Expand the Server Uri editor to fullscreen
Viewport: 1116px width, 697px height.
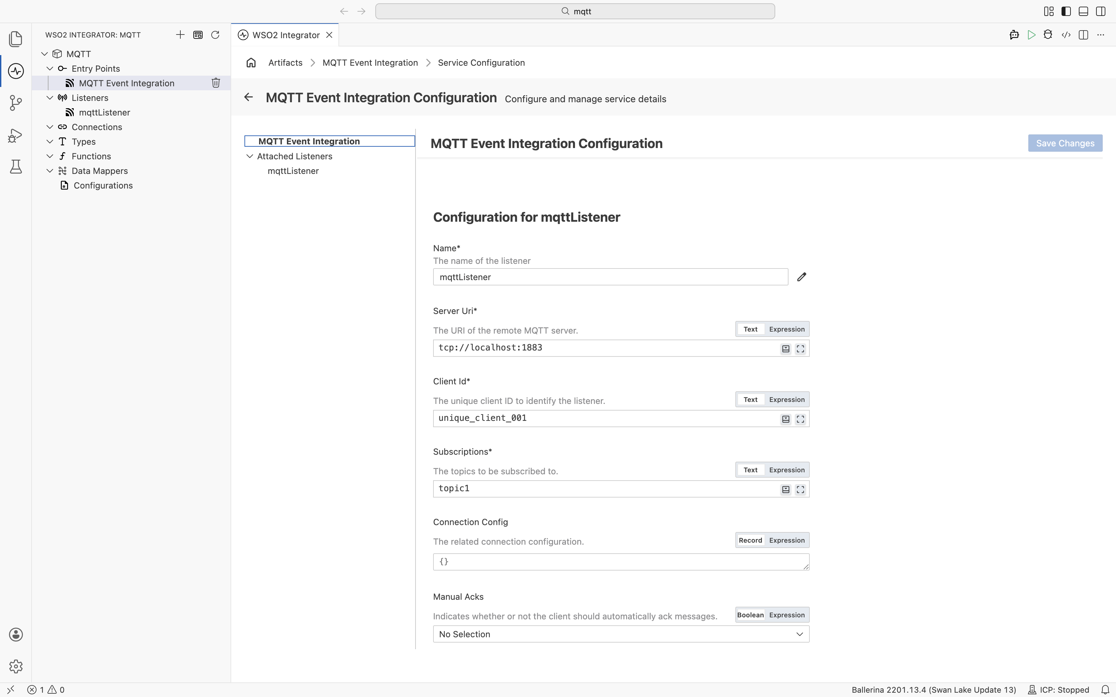(x=800, y=349)
